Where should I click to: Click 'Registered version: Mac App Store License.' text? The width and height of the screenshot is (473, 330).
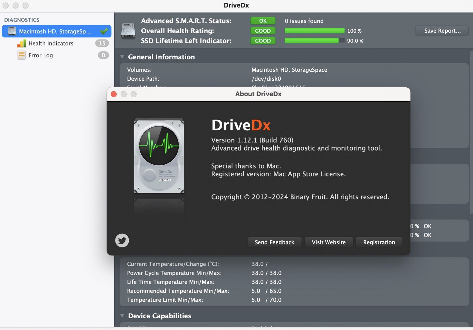pos(278,174)
